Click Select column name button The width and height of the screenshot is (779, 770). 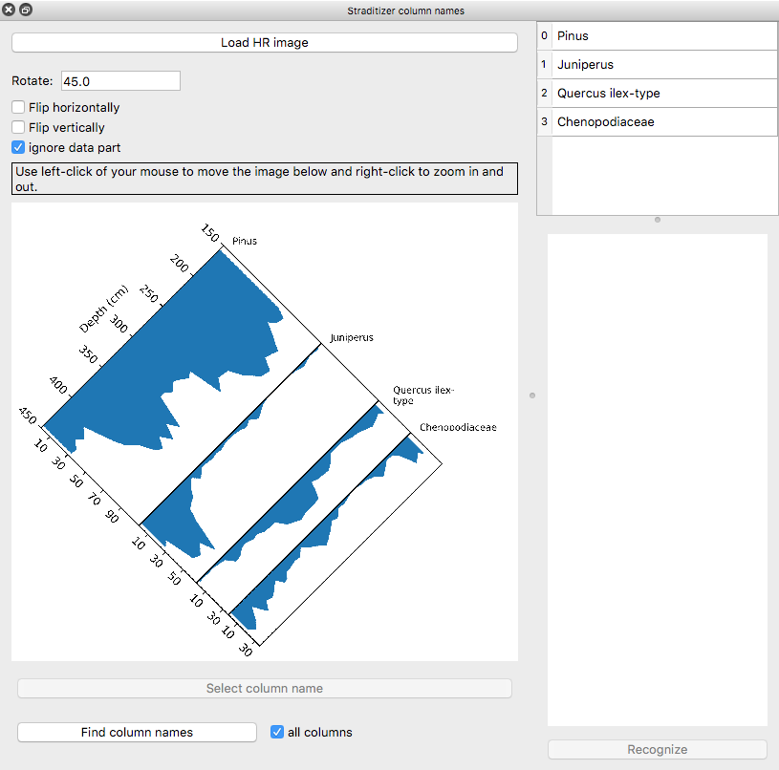click(x=265, y=689)
